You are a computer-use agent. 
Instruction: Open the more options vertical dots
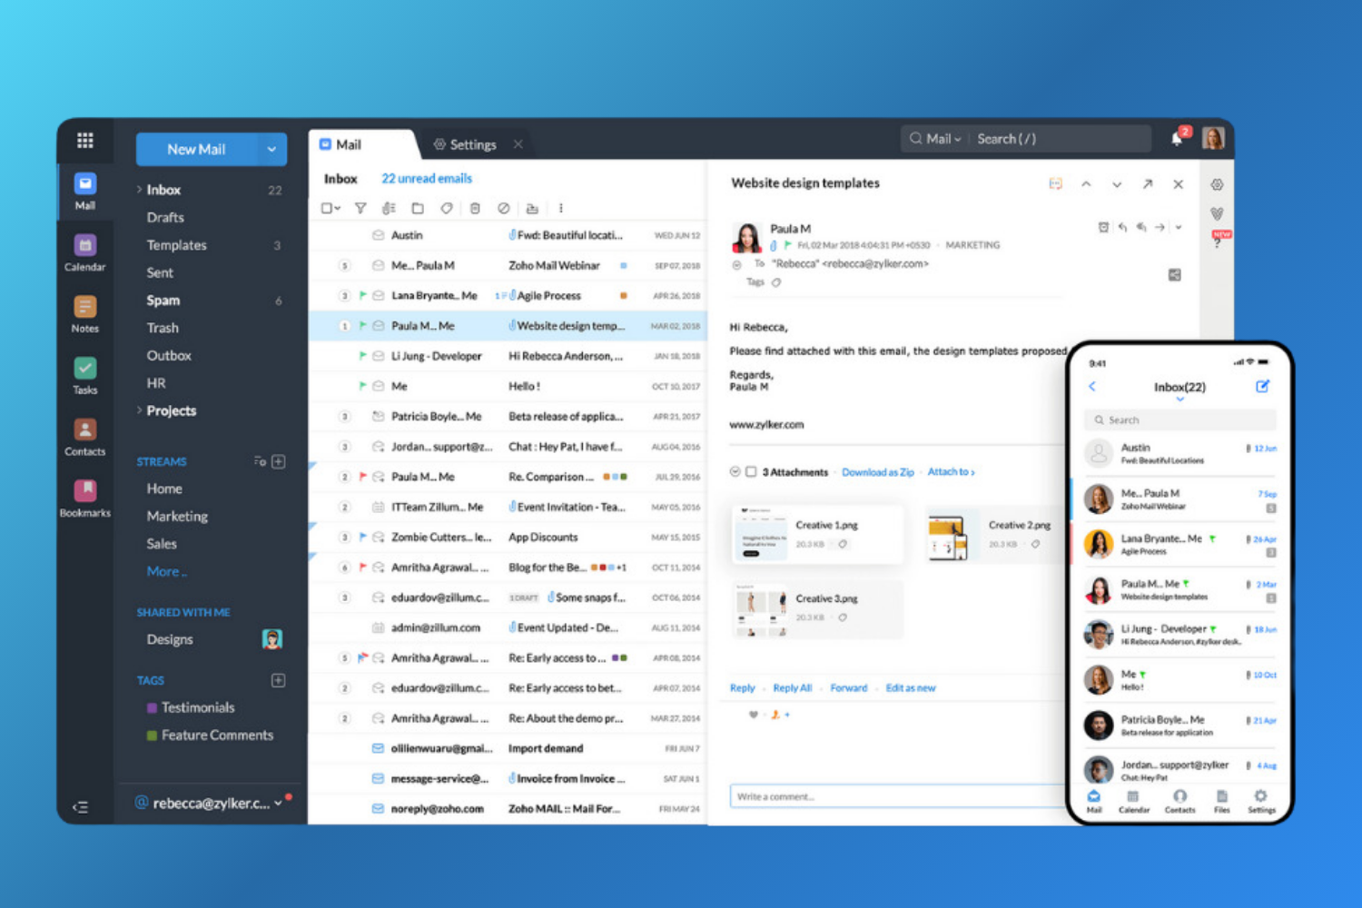pyautogui.click(x=560, y=208)
